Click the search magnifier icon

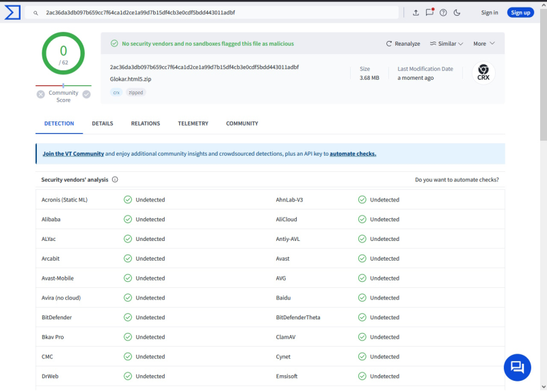[36, 13]
